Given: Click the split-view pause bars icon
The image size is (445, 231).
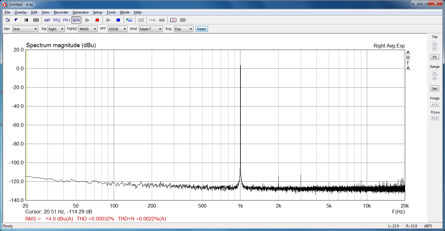Looking at the screenshot, I should point(26,20).
